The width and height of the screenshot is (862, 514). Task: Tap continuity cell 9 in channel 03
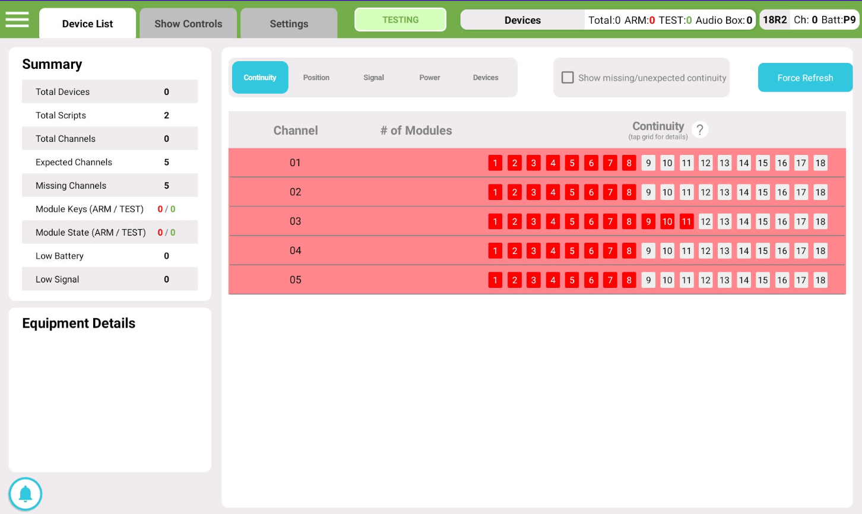pyautogui.click(x=648, y=221)
